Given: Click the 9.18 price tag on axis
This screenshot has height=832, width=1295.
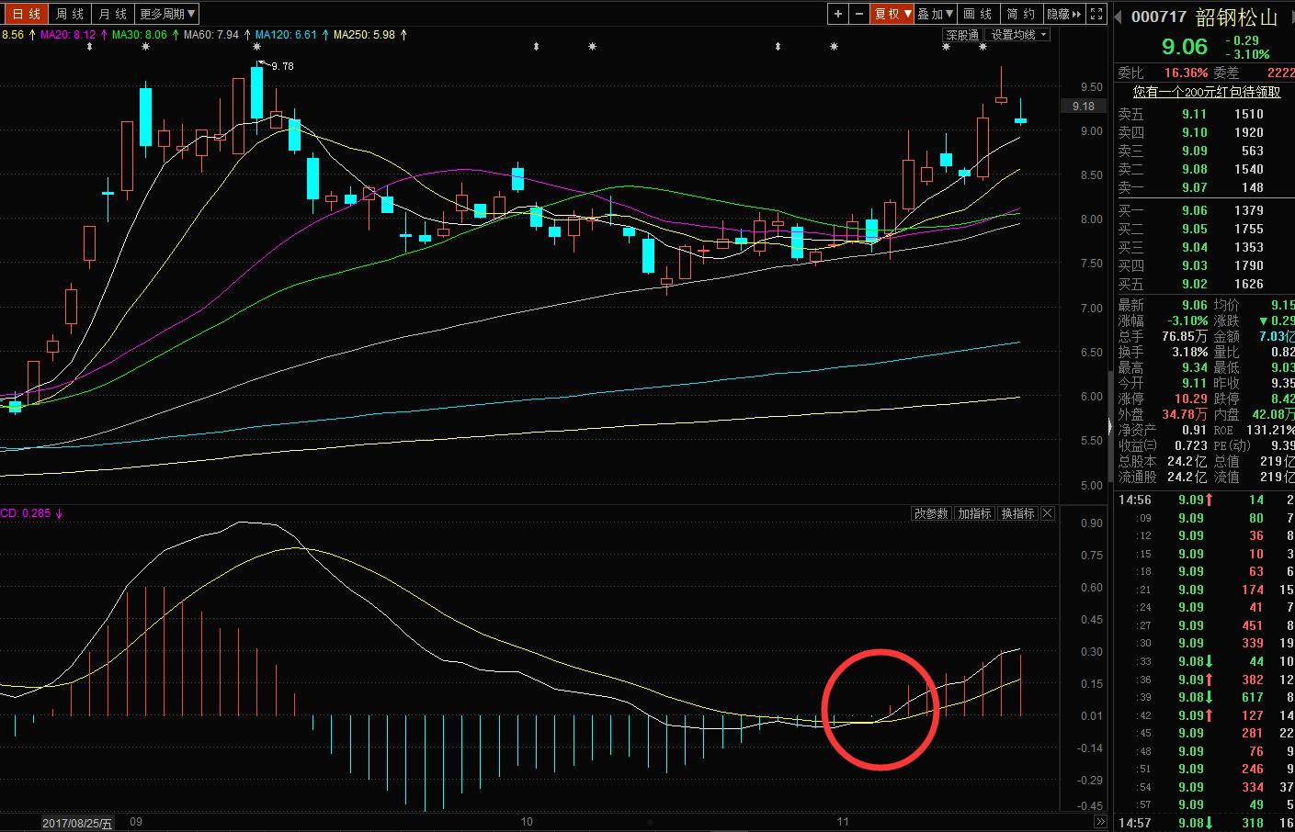Looking at the screenshot, I should coord(1084,106).
